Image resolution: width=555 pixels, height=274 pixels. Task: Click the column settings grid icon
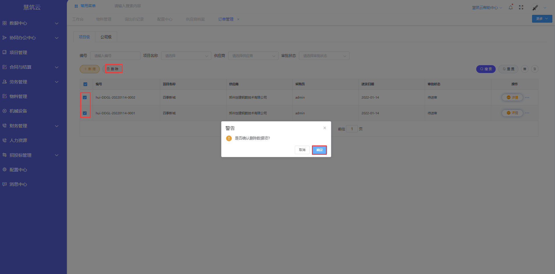524,69
